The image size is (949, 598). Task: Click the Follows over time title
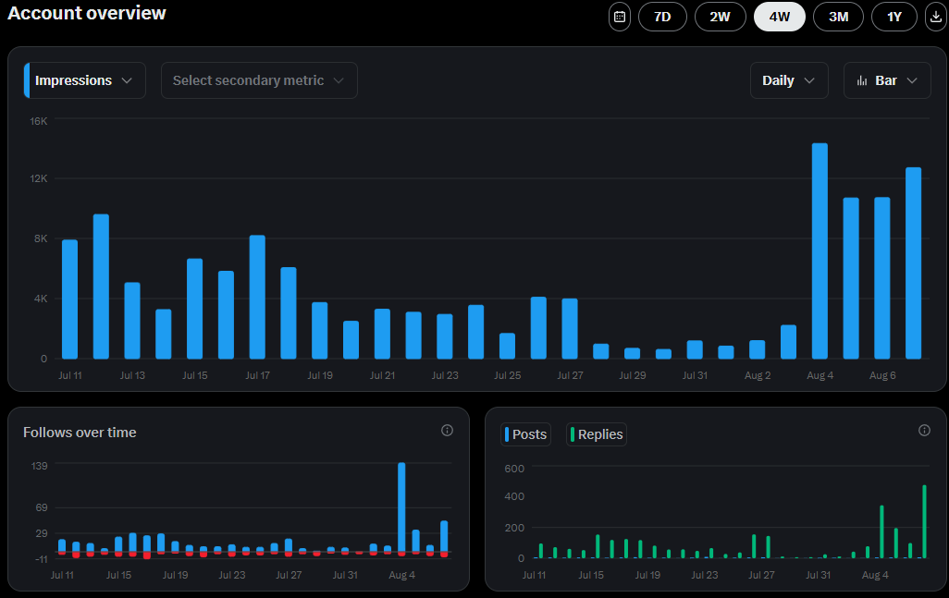[x=80, y=433]
